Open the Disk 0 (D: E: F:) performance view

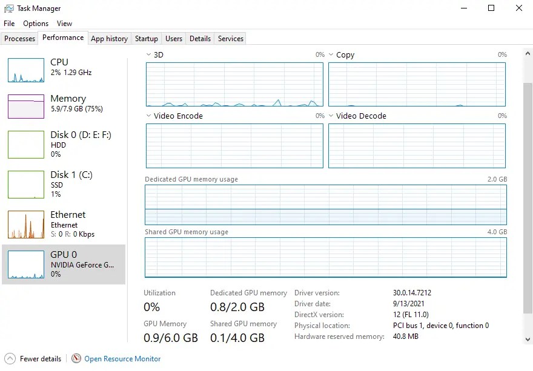(x=64, y=145)
